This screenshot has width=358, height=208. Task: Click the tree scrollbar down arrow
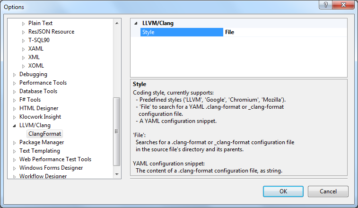coord(117,174)
